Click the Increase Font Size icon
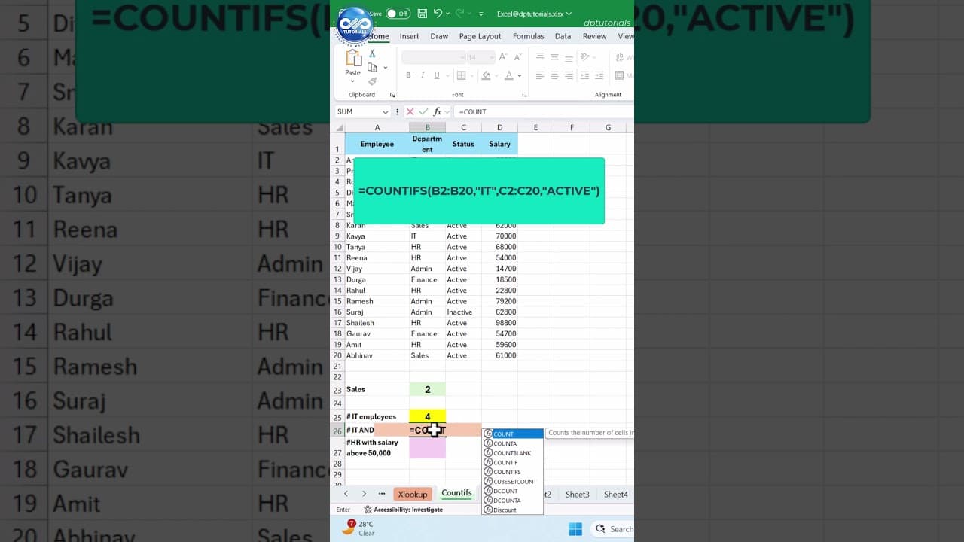Screen dimensions: 964x542 [x=502, y=56]
